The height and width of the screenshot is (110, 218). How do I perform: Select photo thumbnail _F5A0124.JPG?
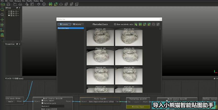click(129, 56)
